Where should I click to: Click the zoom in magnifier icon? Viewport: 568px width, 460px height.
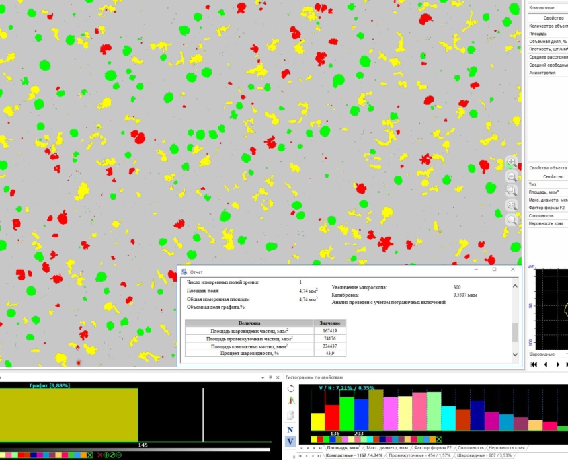(x=512, y=162)
